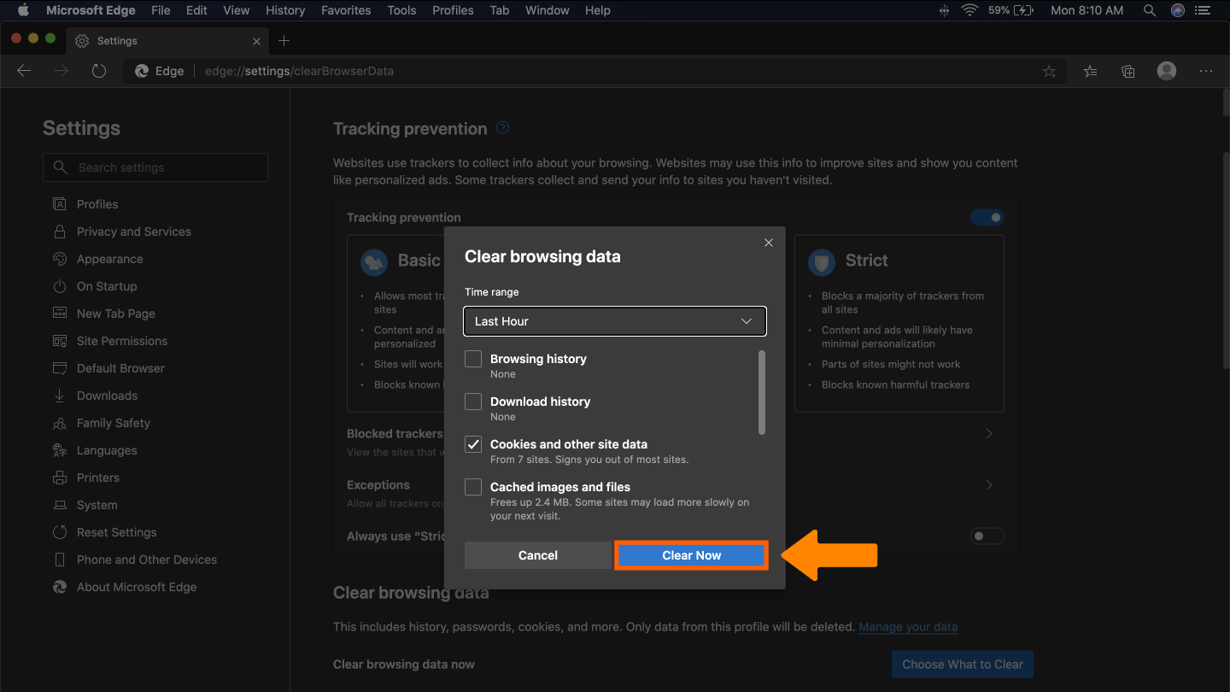1230x692 pixels.
Task: Click the Tracking prevention help icon
Action: coord(503,128)
